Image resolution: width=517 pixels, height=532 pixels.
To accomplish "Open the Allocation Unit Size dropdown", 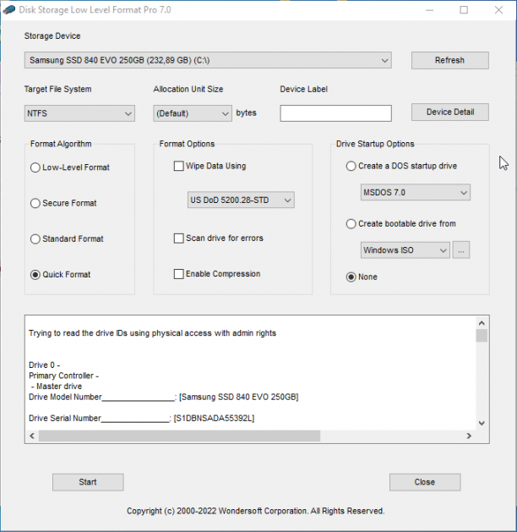I will click(x=193, y=113).
